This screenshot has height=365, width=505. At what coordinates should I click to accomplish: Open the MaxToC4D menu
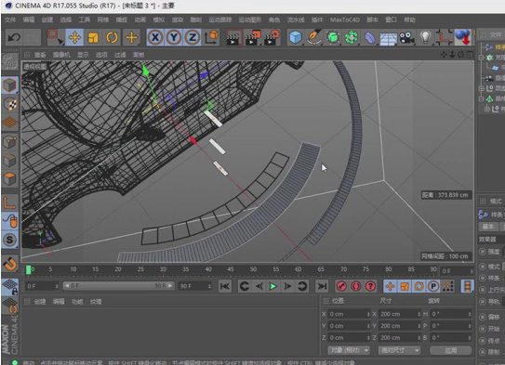point(345,20)
